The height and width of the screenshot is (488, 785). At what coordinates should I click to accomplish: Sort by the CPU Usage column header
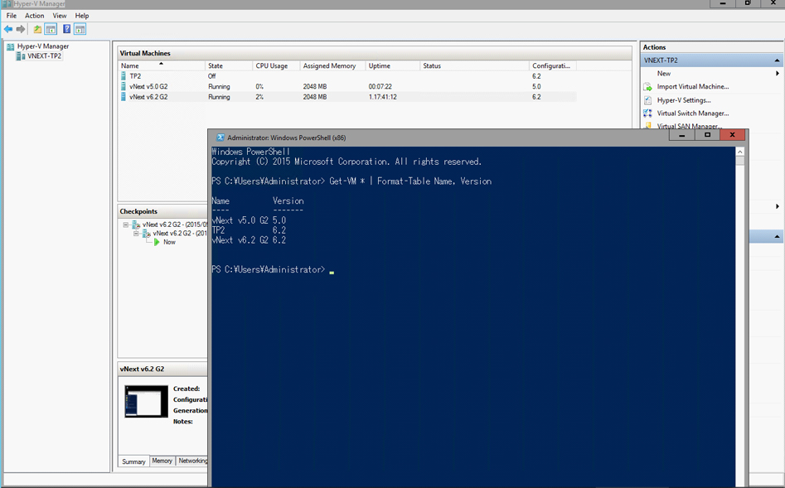point(276,65)
